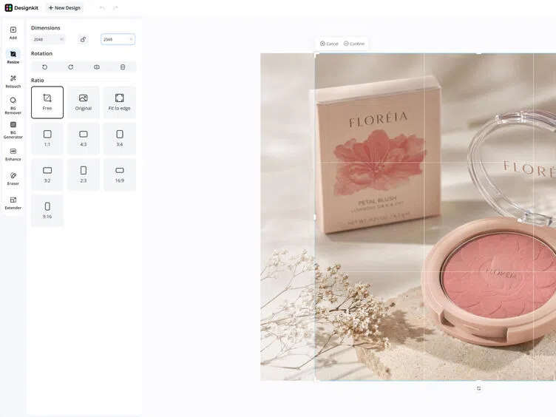Screen dimensions: 556x417
Task: Click the reset icon below the crop box
Action: 478,389
